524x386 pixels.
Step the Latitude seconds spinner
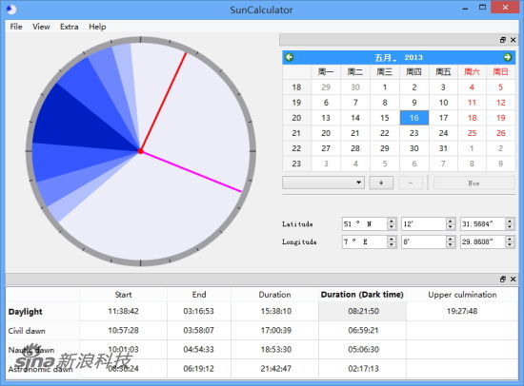(x=510, y=223)
